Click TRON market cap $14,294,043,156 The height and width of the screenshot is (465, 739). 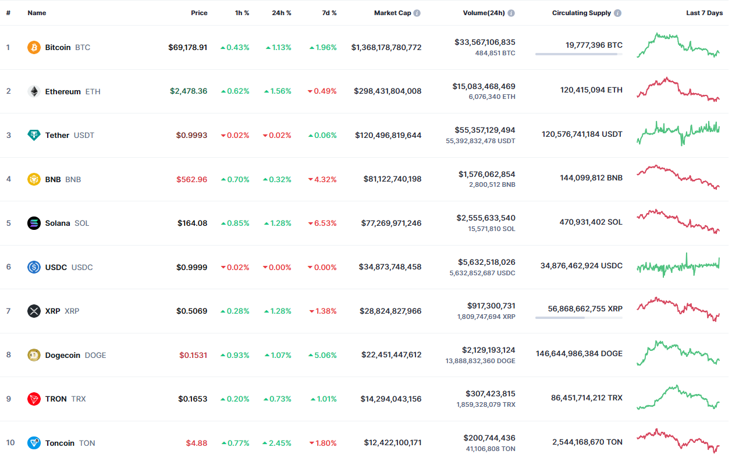[x=390, y=399]
